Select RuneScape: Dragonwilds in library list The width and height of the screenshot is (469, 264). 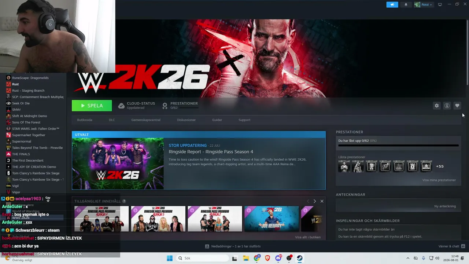(30, 78)
